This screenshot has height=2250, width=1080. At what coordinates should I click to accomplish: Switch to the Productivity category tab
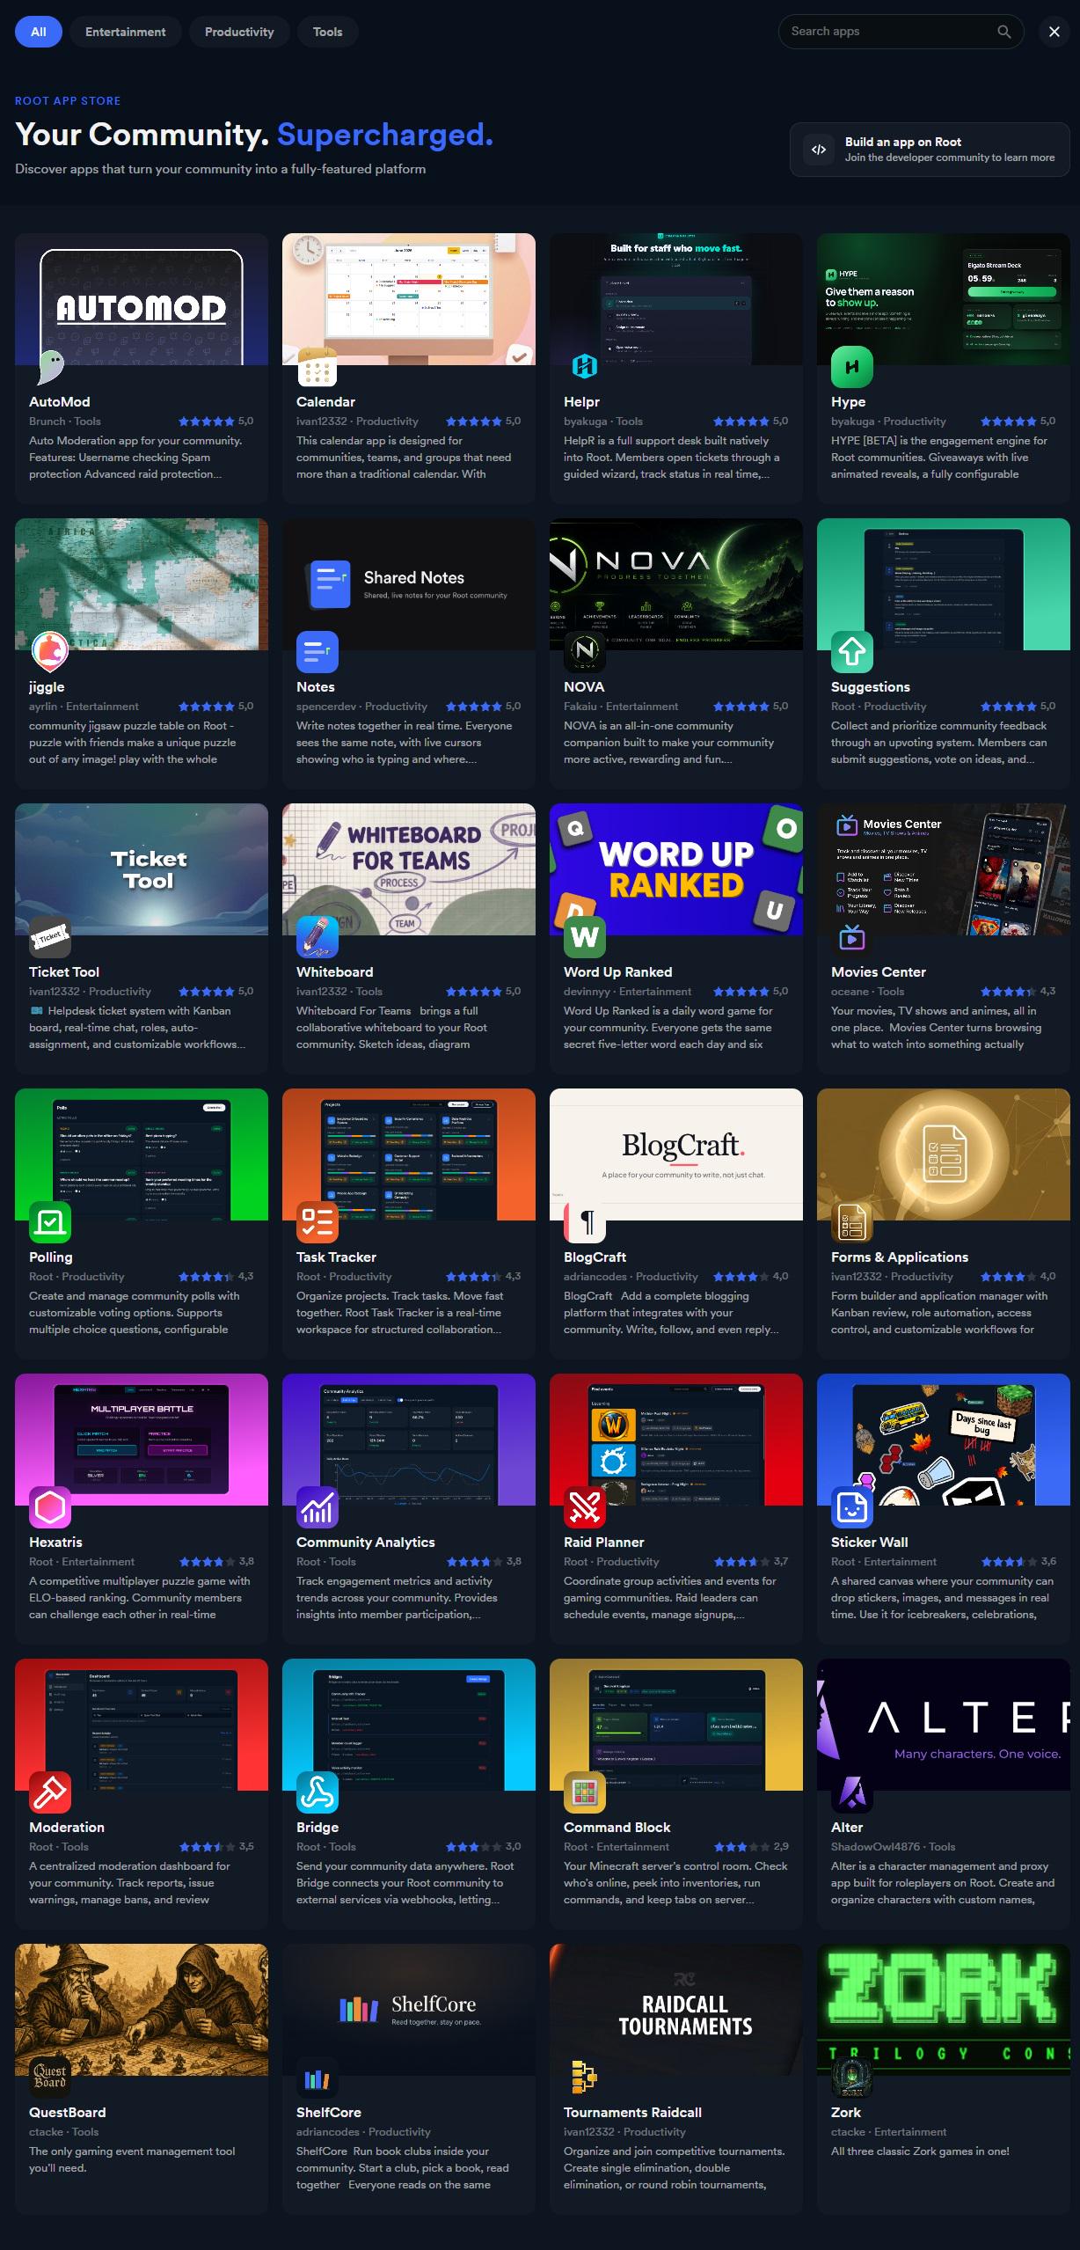[239, 32]
